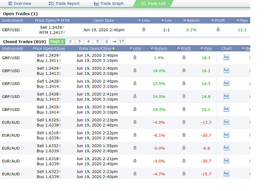Image resolution: width=272 pixels, height=191 pixels.
Task: Open chart for GBP/USD trade with 18.3 pips
Action: [226, 57]
